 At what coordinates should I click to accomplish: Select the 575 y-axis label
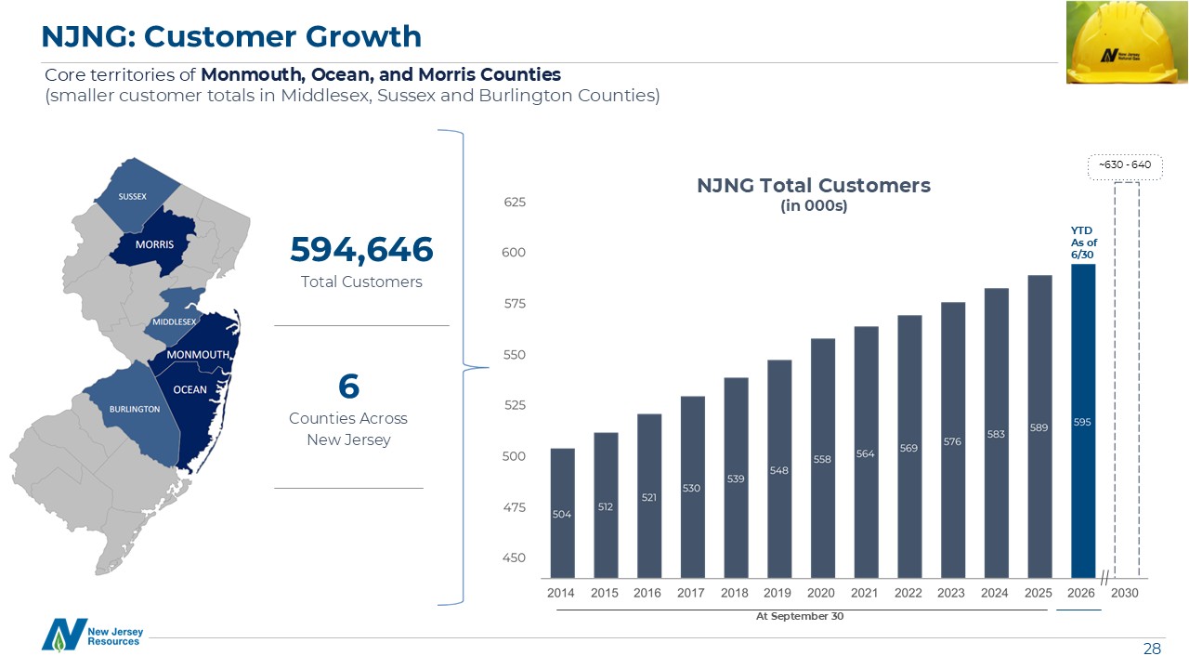[x=514, y=304]
